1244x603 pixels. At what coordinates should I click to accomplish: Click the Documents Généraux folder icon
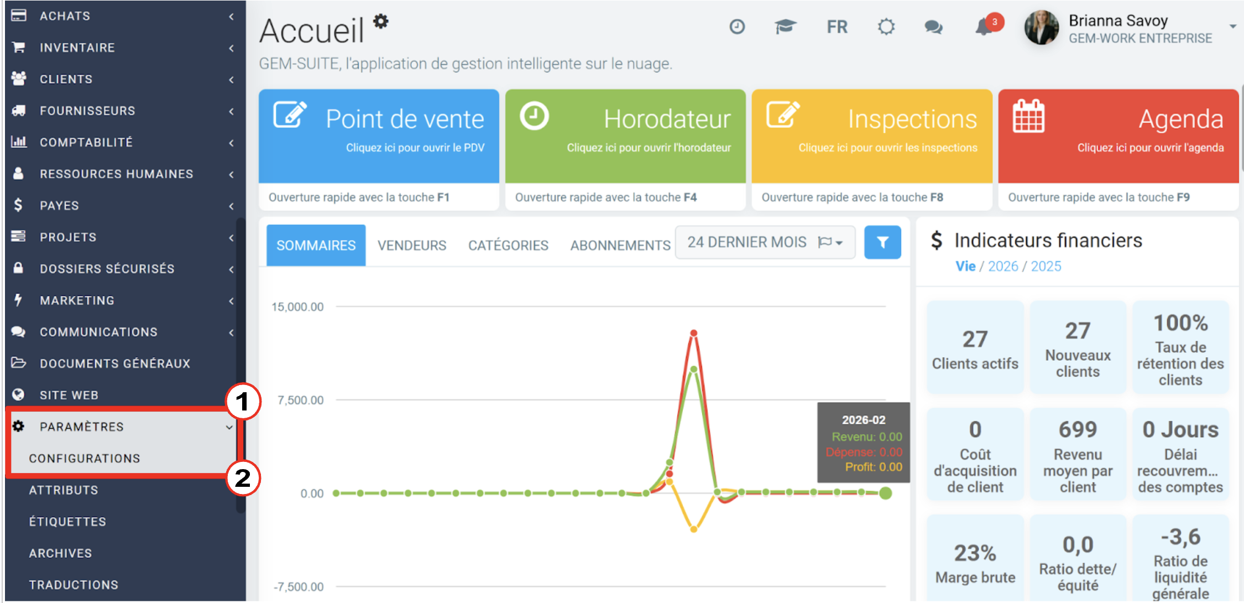[19, 363]
